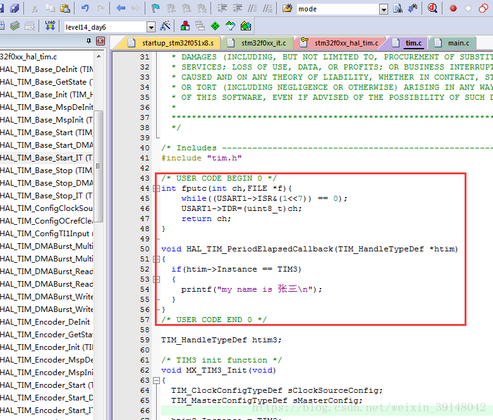This screenshot has width=493, height=420.
Task: Click inside the 'mode' find text field
Action: tap(338, 9)
